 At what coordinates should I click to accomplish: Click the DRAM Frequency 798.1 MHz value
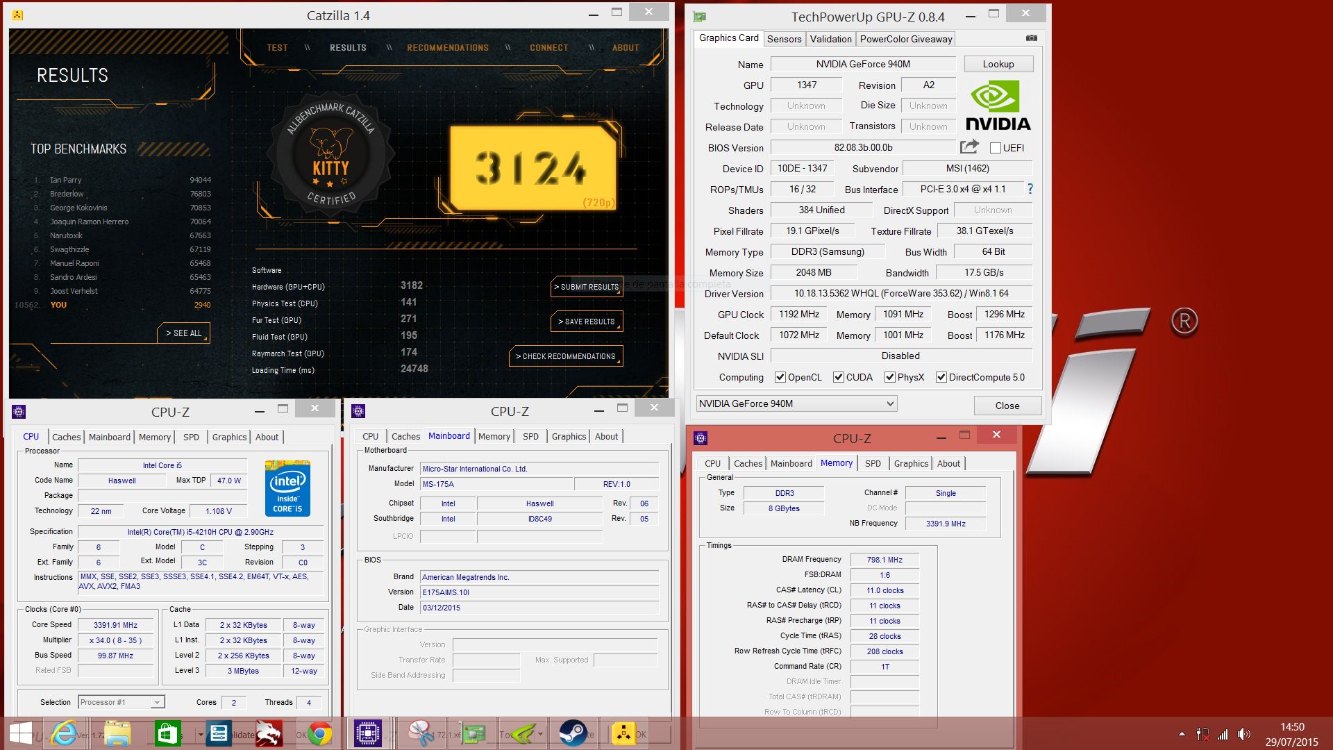point(885,560)
